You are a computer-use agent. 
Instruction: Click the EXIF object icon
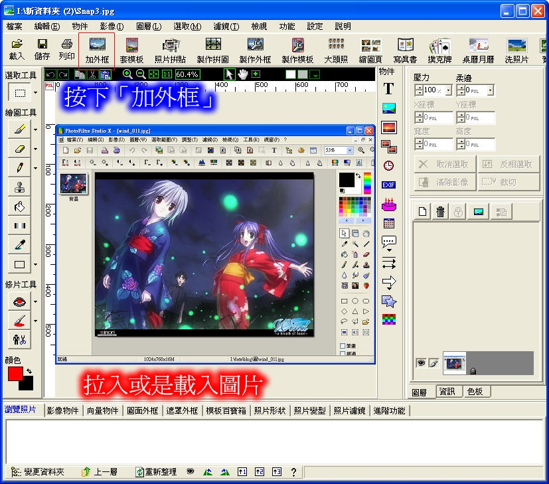388,185
